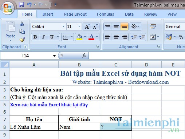This screenshot has height=139, width=185.
Task: Open the font color palette arrow
Action: 97,37
